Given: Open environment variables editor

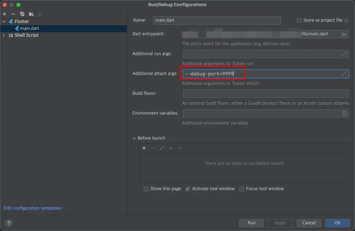Looking at the screenshot, I should [x=344, y=113].
